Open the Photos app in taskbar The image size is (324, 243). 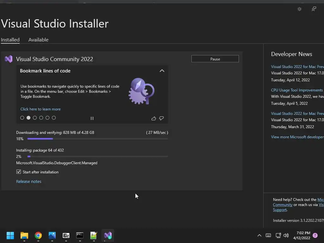click(52, 235)
